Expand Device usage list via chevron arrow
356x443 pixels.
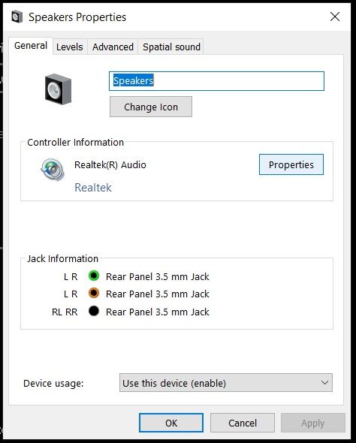click(324, 383)
